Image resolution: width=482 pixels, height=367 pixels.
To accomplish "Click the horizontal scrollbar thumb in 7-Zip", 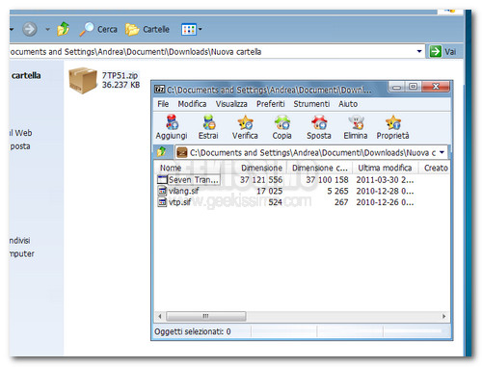I will pyautogui.click(x=206, y=316).
